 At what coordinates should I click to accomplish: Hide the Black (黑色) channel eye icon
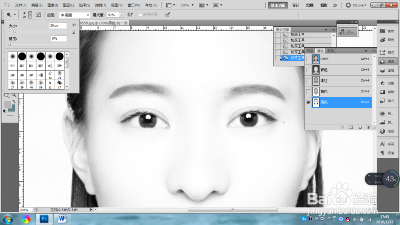point(308,102)
